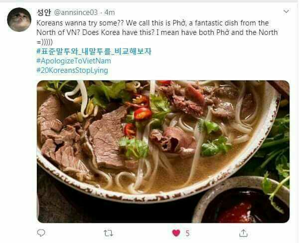The width and height of the screenshot is (300, 243).
Task: Open the display name 성안
Action: (44, 12)
